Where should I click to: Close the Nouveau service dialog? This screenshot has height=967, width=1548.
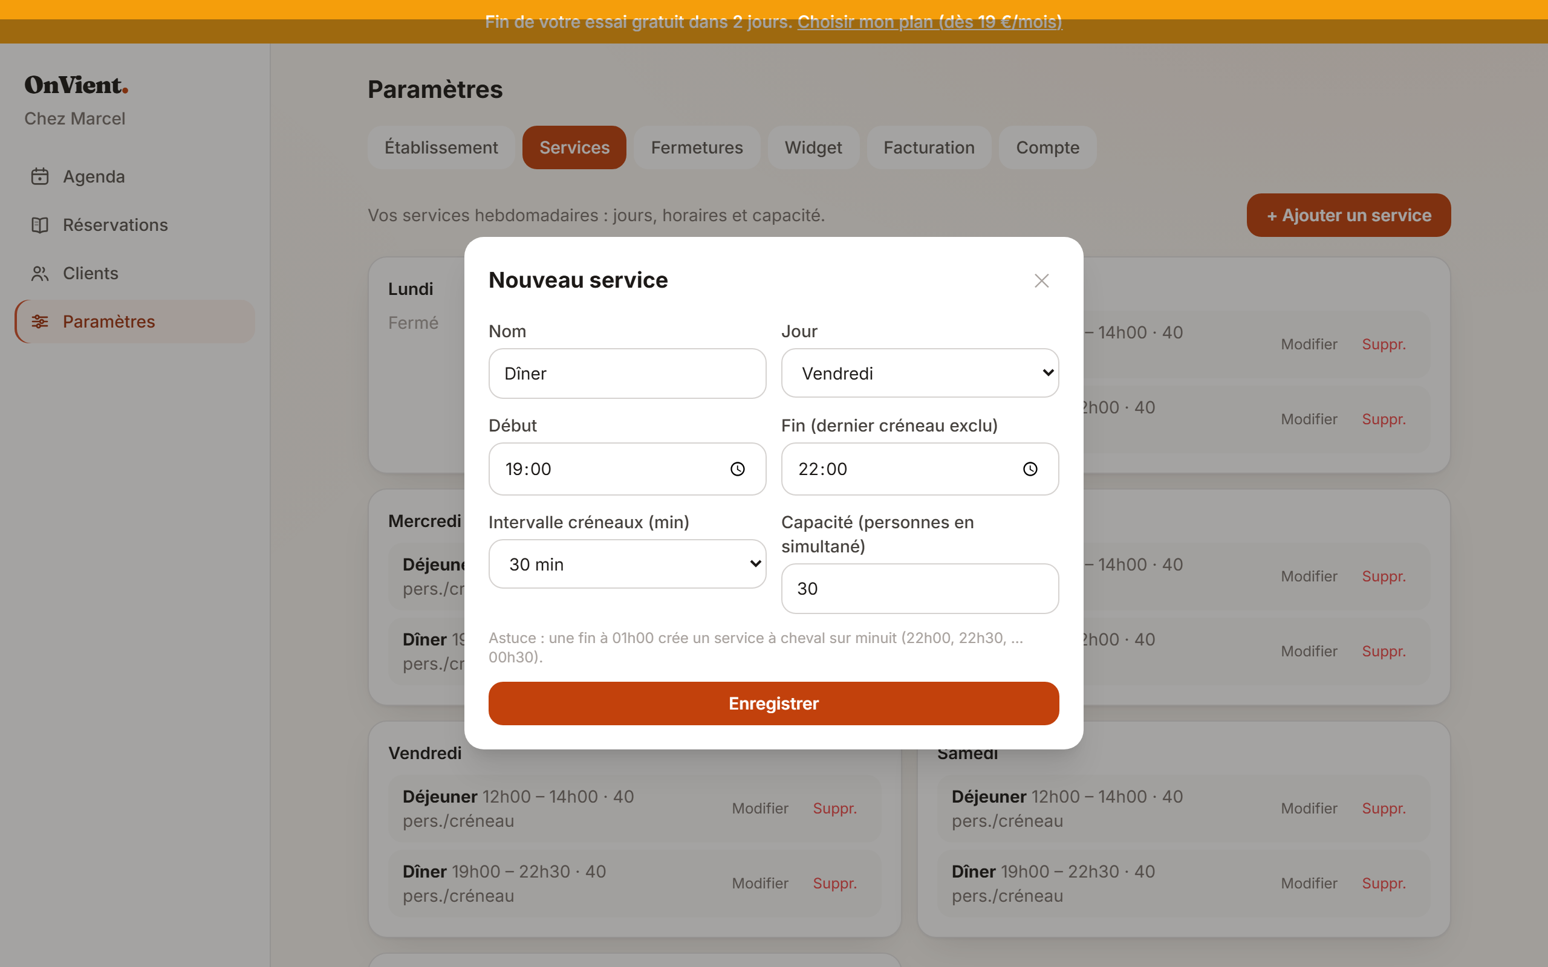(x=1041, y=281)
